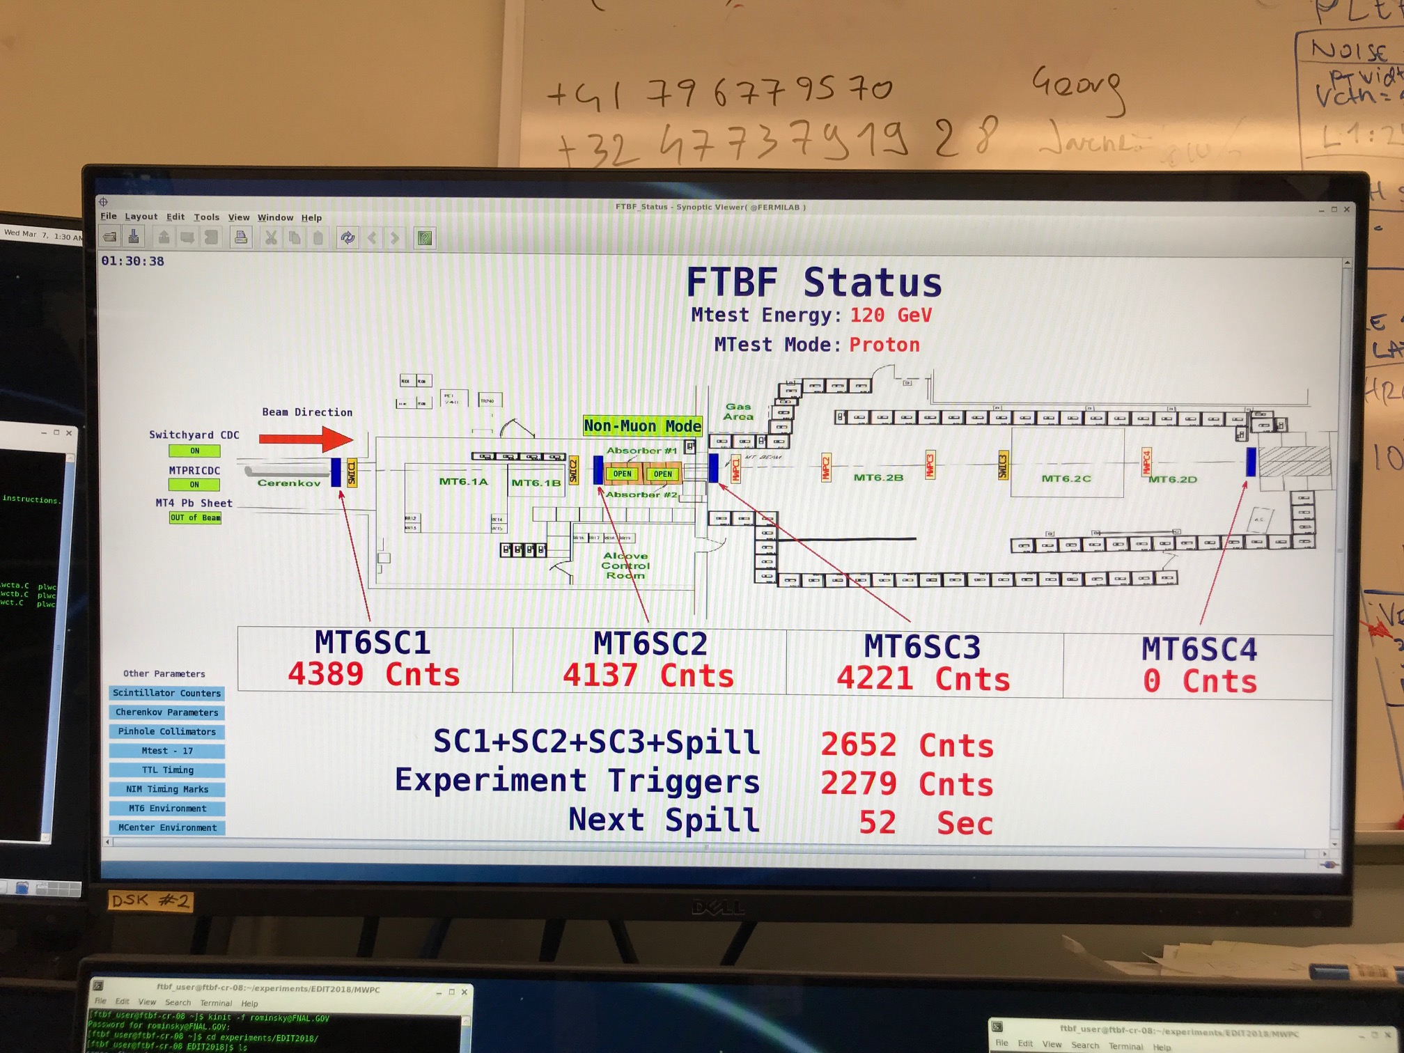Image resolution: width=1404 pixels, height=1053 pixels.
Task: Open the Help menu in Synoptic Viewer
Action: pos(311,218)
